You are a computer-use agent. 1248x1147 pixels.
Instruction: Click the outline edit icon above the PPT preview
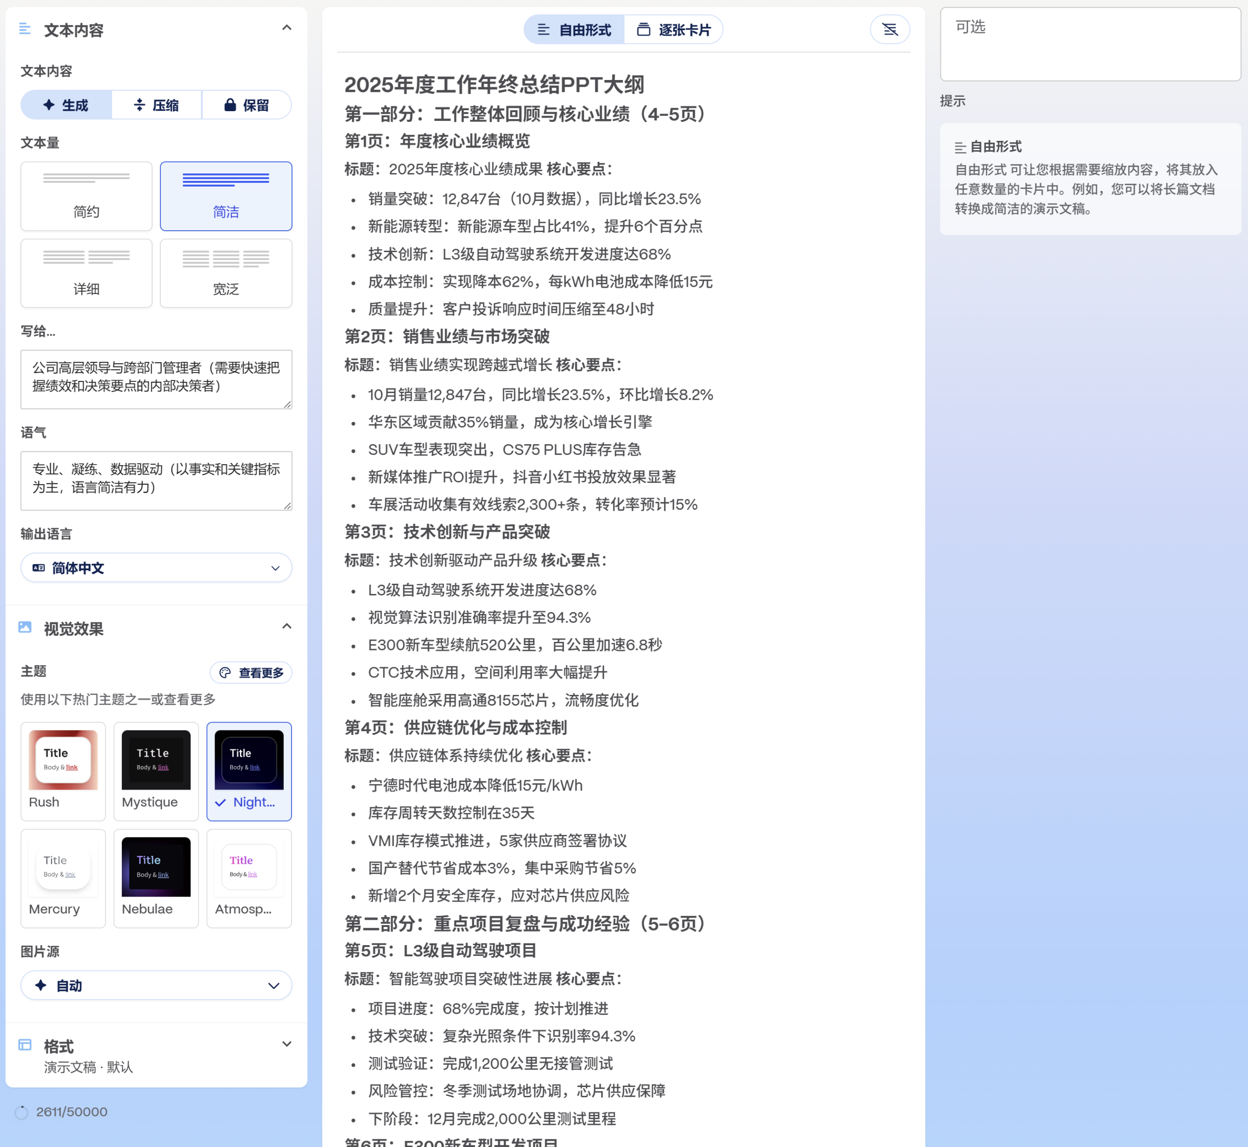[890, 29]
